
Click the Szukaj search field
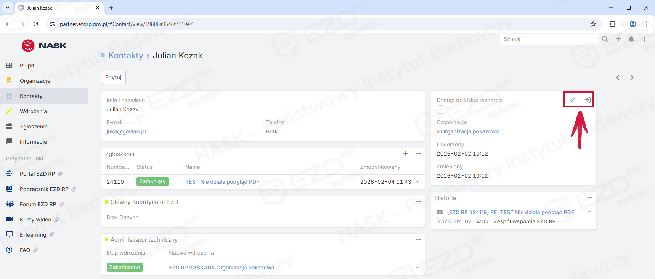coord(548,39)
